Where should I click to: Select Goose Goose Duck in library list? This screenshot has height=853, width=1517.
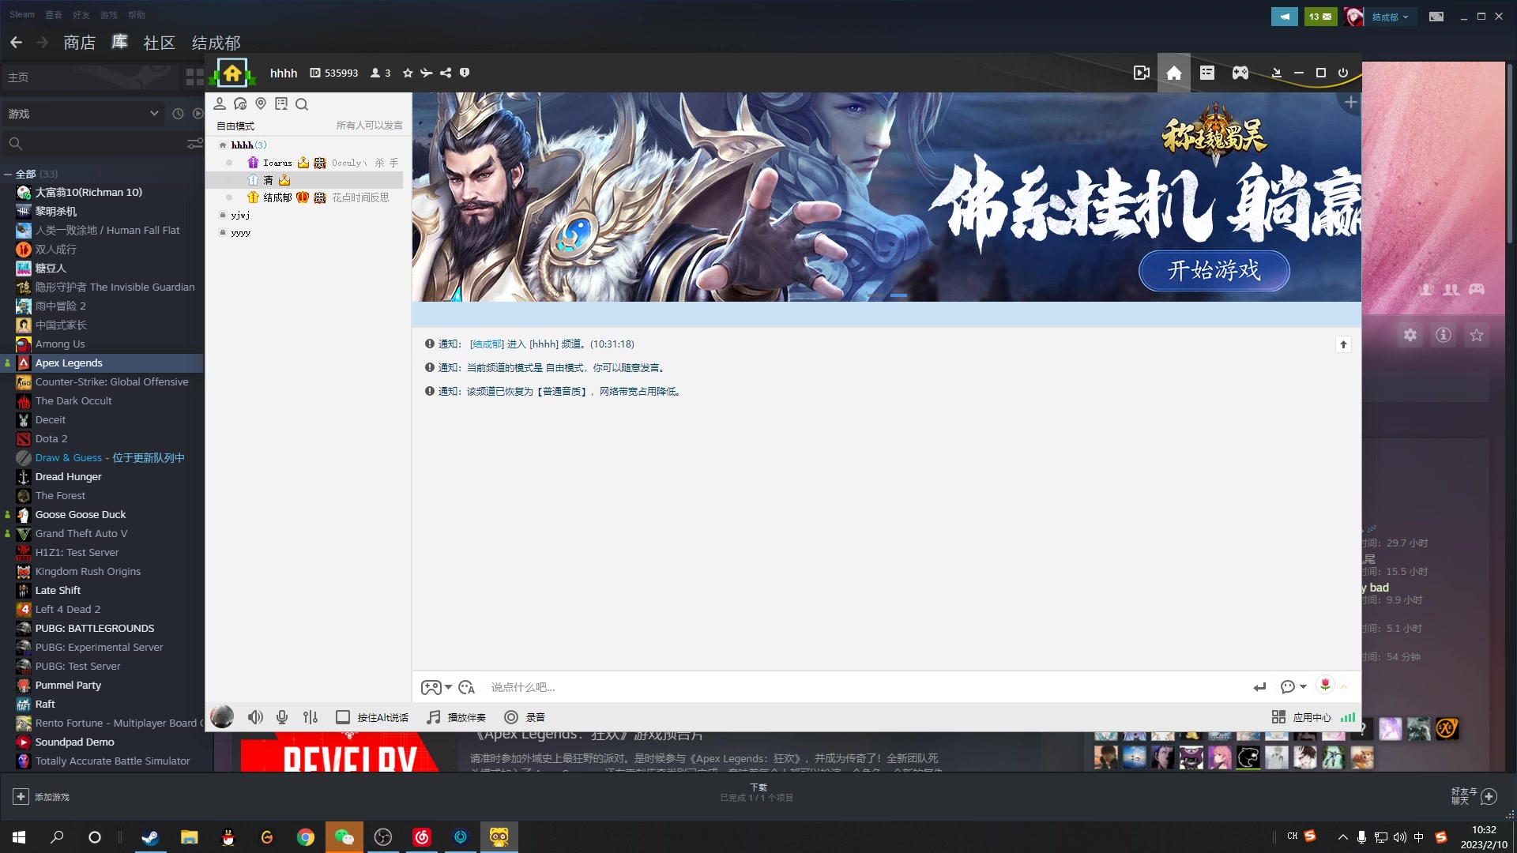pyautogui.click(x=80, y=514)
